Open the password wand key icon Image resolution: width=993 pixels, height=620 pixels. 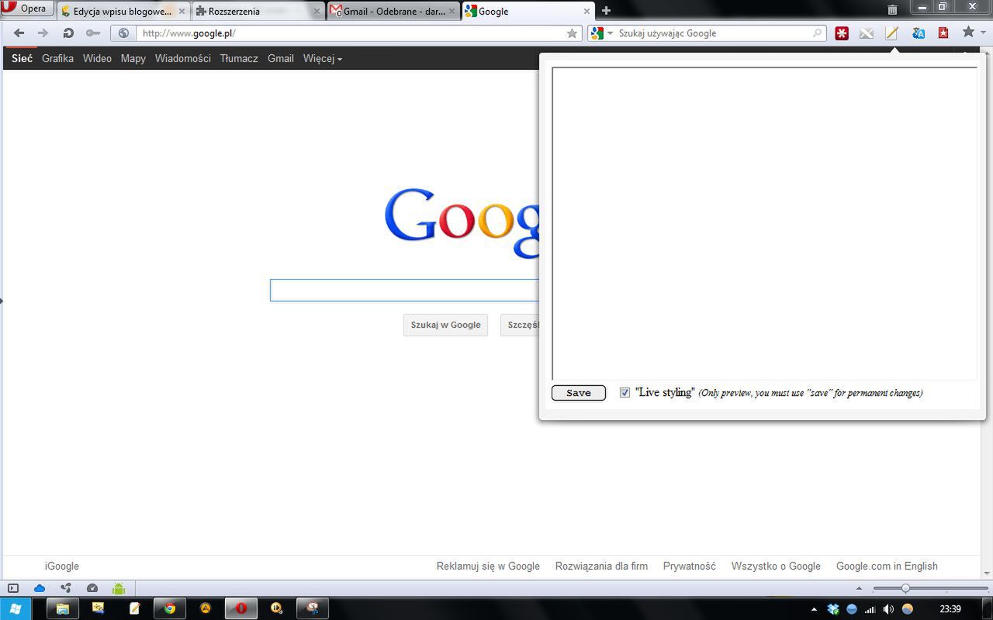click(x=93, y=33)
